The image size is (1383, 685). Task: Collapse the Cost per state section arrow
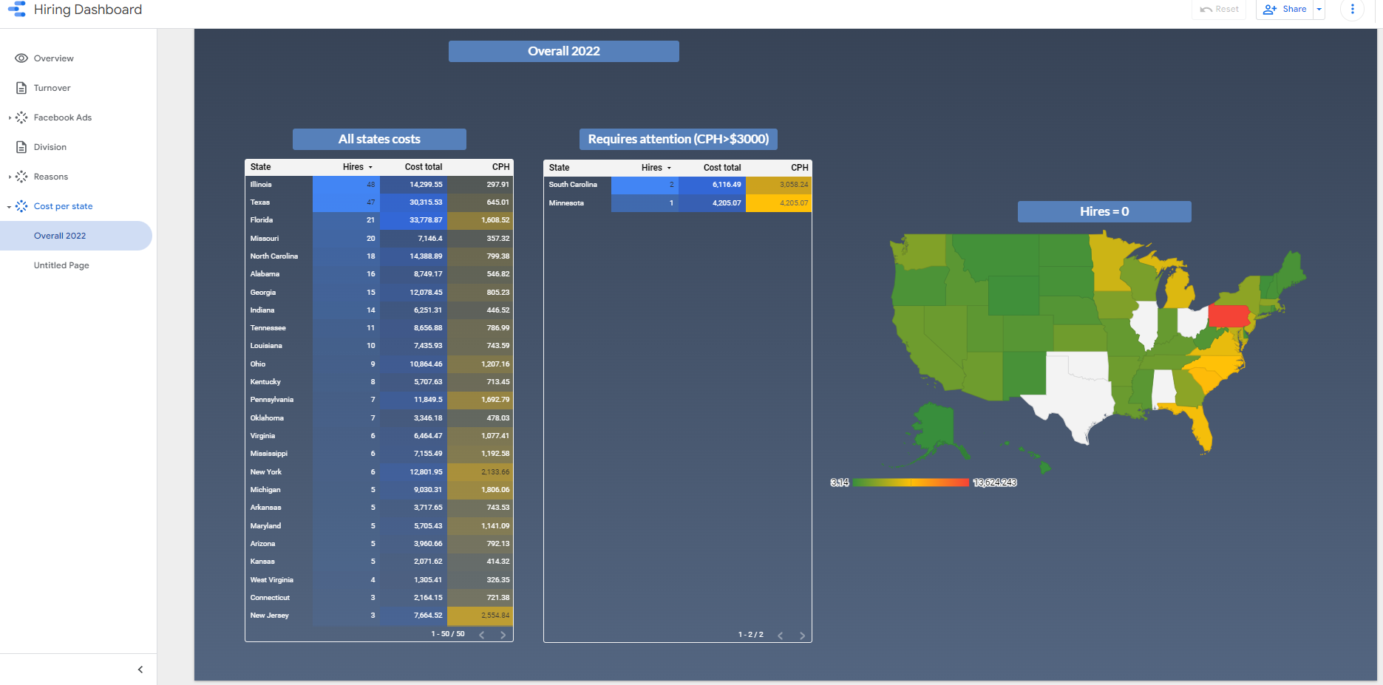click(10, 207)
